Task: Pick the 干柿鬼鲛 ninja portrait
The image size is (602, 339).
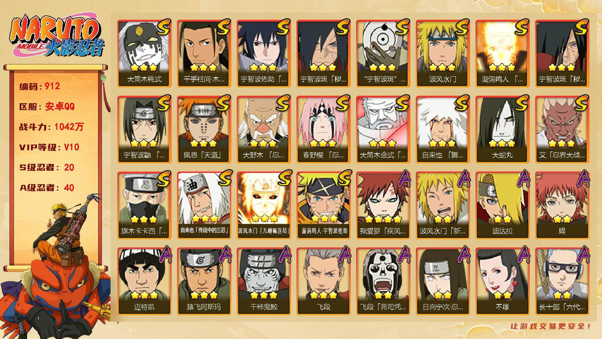Action: click(264, 281)
